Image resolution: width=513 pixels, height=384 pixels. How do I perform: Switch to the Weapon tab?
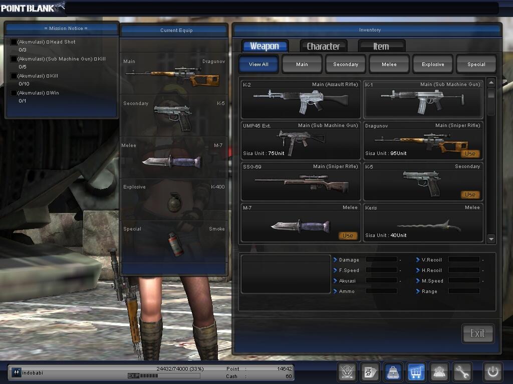pos(265,46)
